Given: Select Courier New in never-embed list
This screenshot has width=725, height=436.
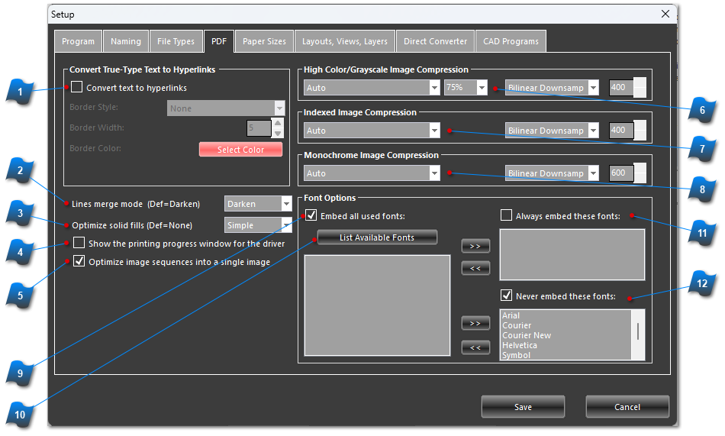Looking at the screenshot, I should (527, 335).
